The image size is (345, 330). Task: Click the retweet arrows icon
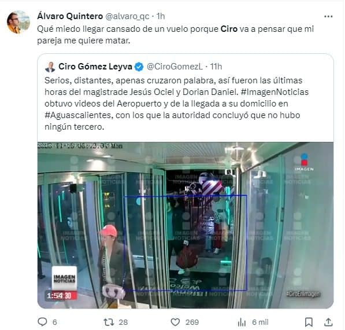(x=109, y=322)
